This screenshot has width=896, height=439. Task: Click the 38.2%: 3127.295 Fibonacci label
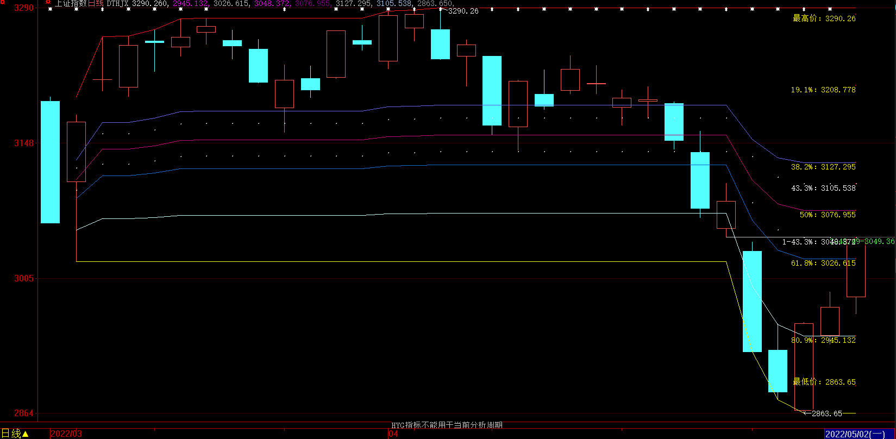[x=823, y=167]
